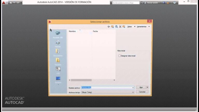Image resolution: width=199 pixels, height=112 pixels.
Task: Click the Abrir button
Action: (x=141, y=87)
